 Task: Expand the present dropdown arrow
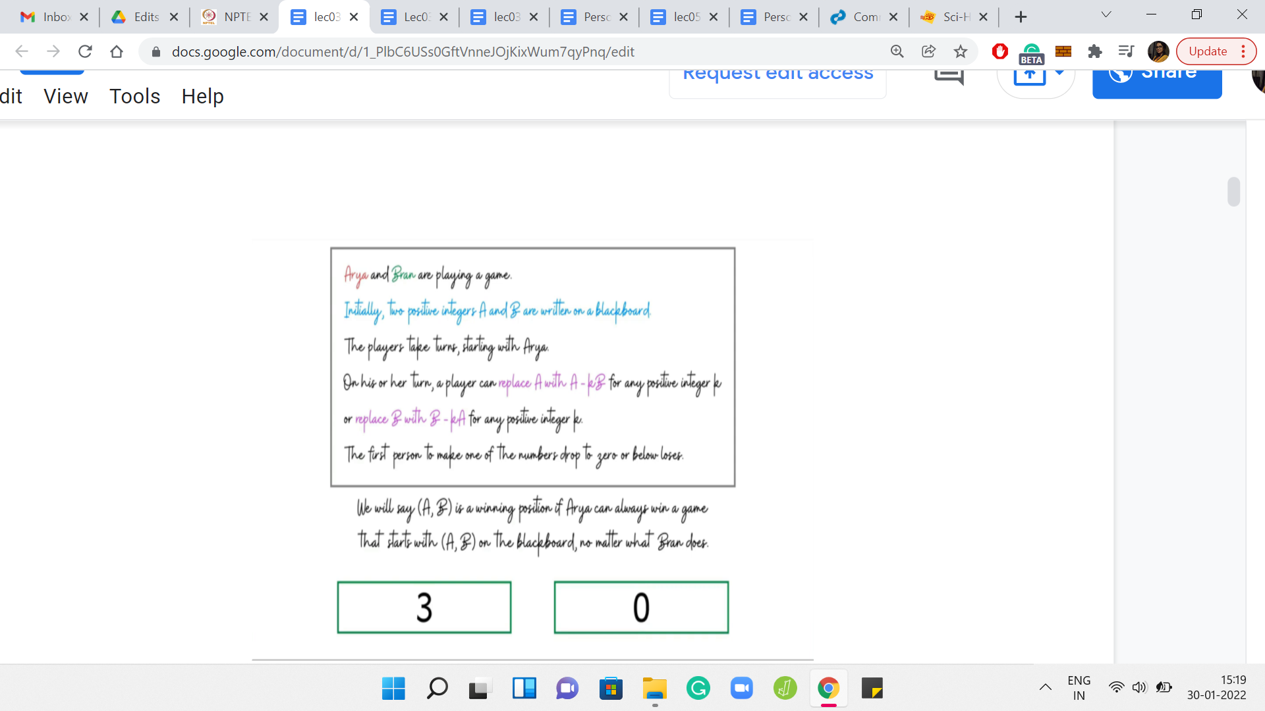click(x=1059, y=72)
